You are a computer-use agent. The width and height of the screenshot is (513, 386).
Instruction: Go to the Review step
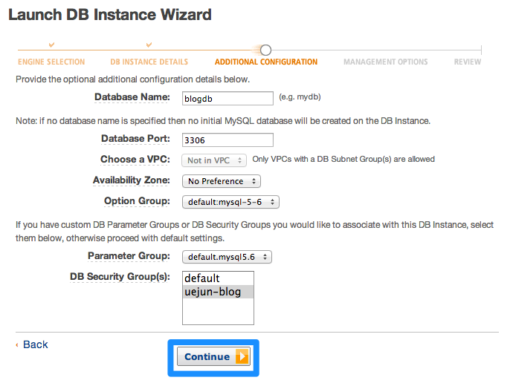[x=468, y=62]
